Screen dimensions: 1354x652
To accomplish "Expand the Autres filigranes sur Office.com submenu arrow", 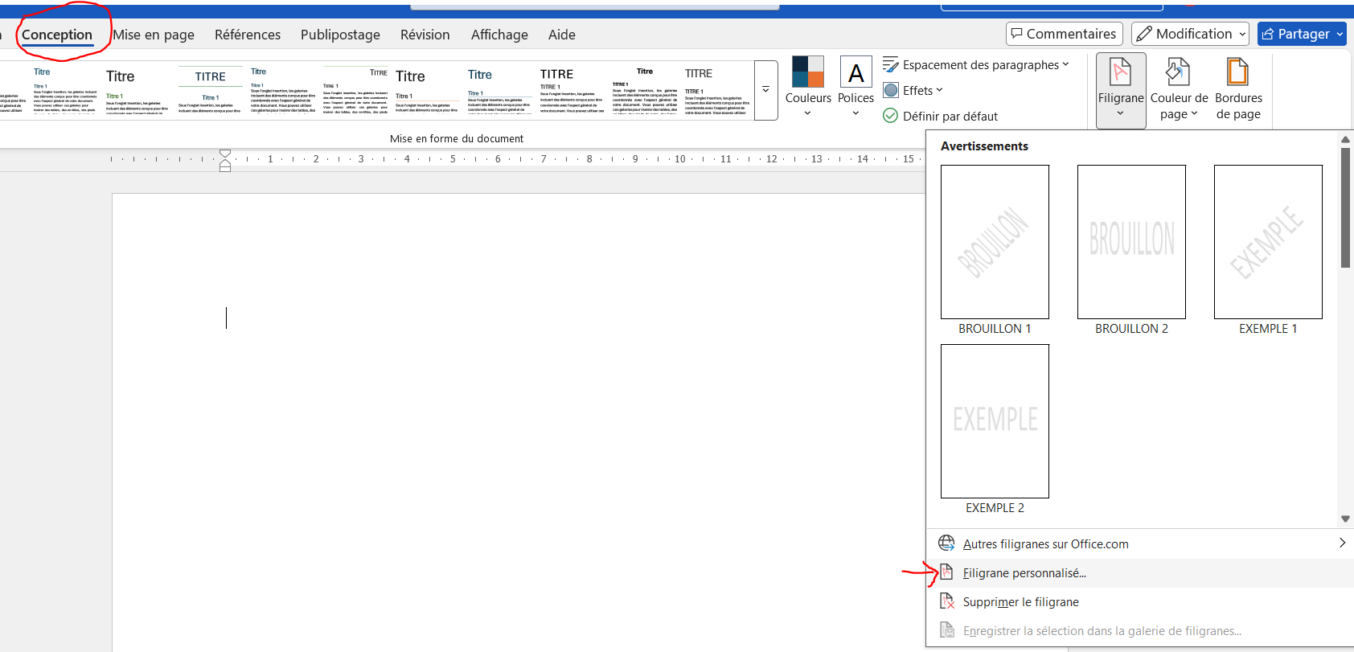I will 1342,543.
